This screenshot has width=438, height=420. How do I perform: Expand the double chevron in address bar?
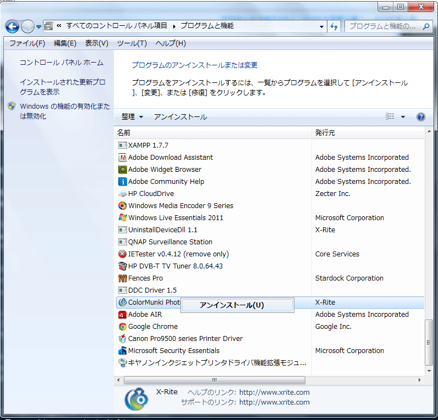pos(59,26)
